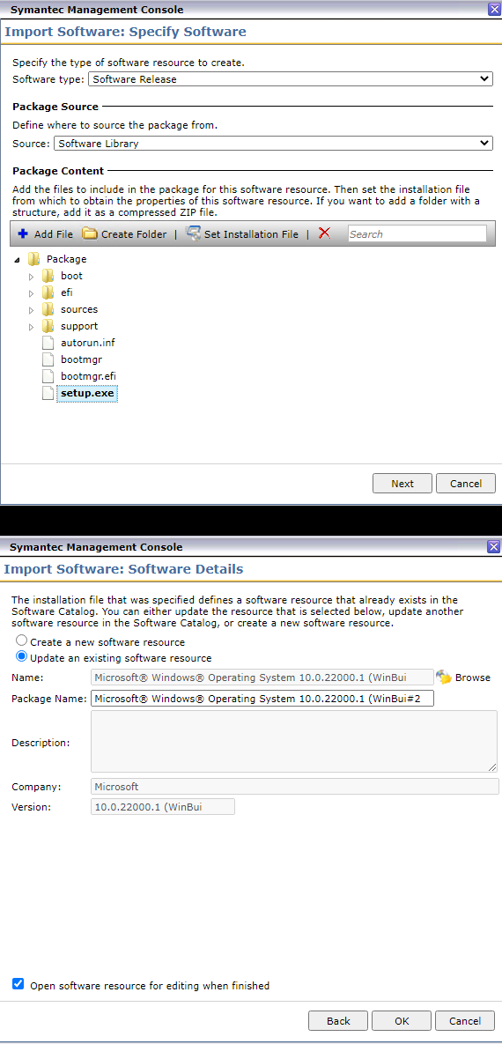
Task: Expand the boot folder node
Action: (32, 276)
